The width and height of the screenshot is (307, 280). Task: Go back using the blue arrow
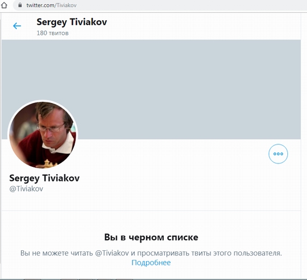17,26
